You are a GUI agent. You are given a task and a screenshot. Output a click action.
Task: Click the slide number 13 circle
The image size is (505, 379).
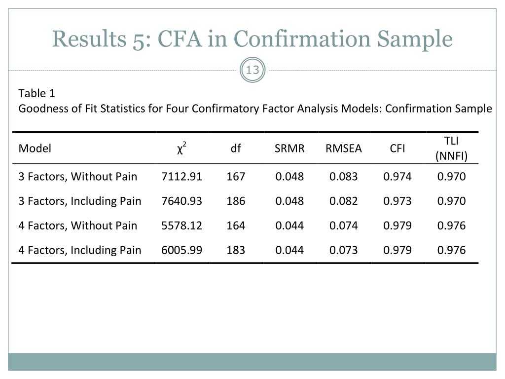(x=252, y=71)
